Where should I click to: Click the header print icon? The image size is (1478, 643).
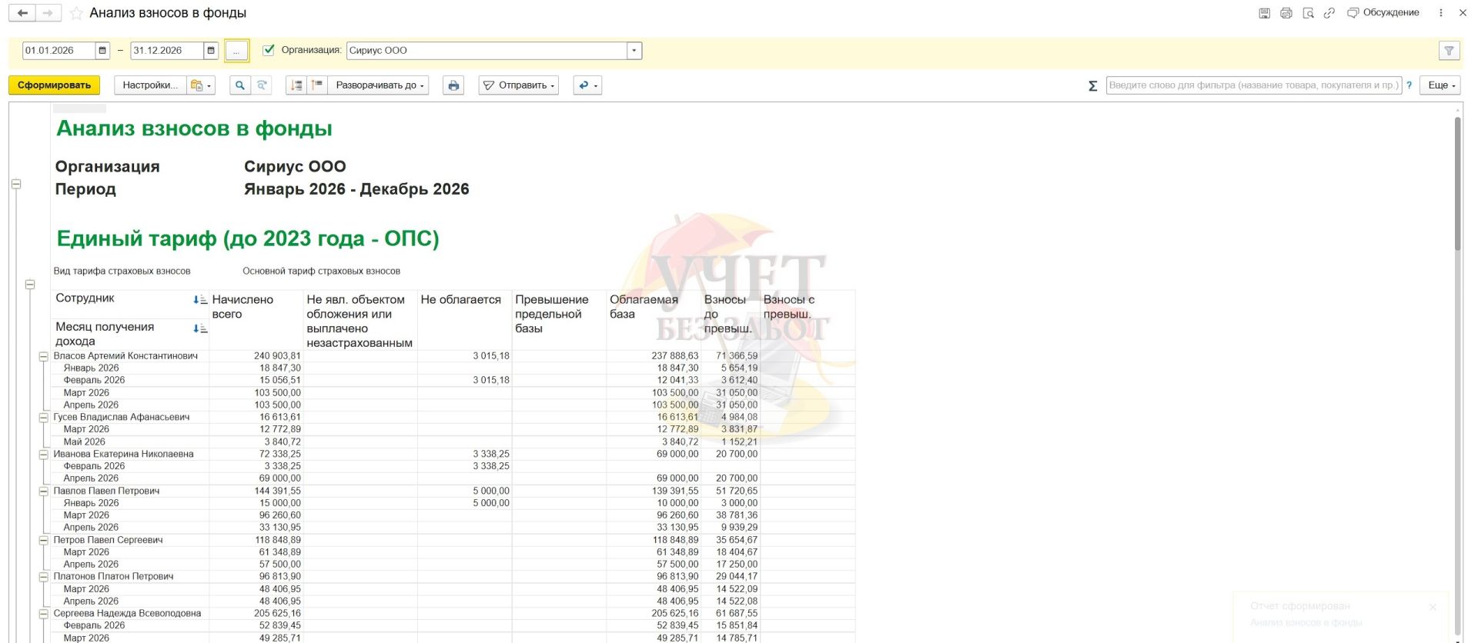pos(1286,13)
